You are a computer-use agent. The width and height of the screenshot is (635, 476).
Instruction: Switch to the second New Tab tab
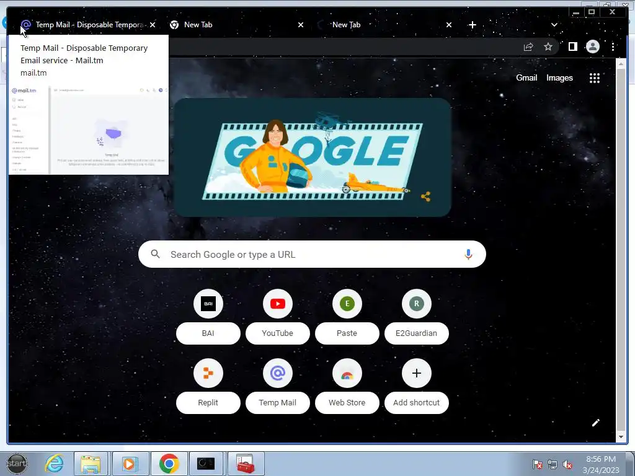pyautogui.click(x=383, y=25)
